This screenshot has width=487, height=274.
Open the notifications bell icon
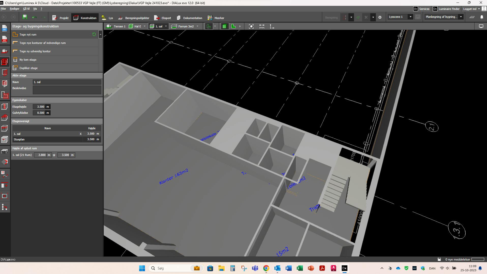482,17
